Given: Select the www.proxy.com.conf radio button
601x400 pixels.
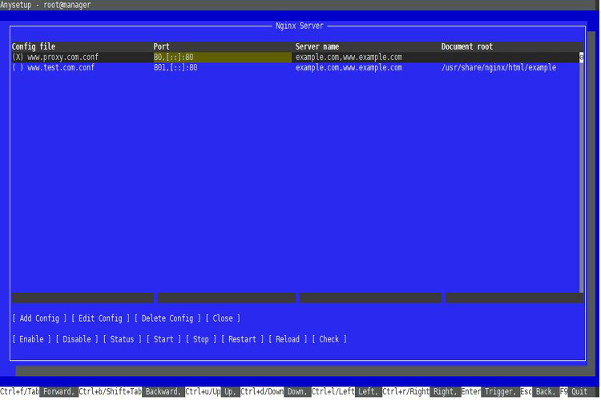Looking at the screenshot, I should (18, 57).
